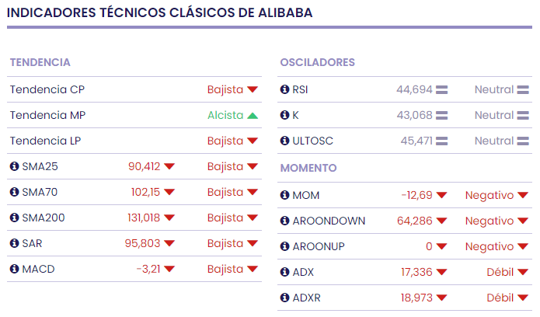Click the MOM indicator label

click(x=305, y=195)
